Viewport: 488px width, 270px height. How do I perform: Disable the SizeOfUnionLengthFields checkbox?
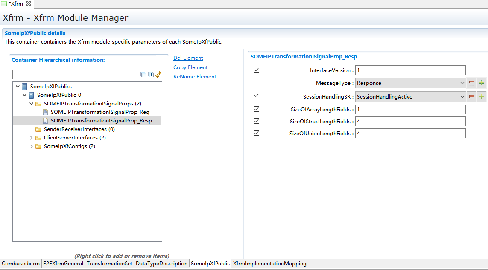[x=256, y=133]
